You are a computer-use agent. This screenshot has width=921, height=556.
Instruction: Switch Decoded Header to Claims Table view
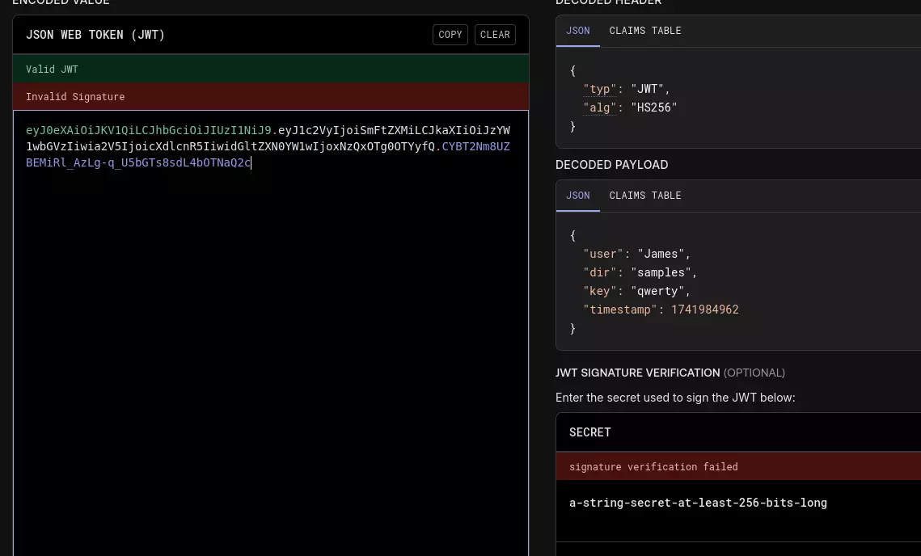coord(644,31)
